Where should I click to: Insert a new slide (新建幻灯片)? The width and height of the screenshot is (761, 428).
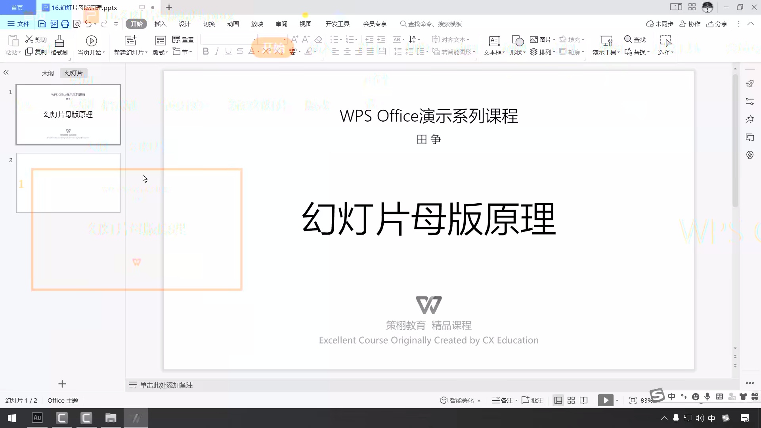coord(130,45)
